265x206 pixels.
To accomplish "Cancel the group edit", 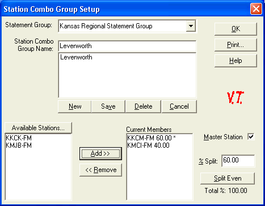I will tap(179, 106).
